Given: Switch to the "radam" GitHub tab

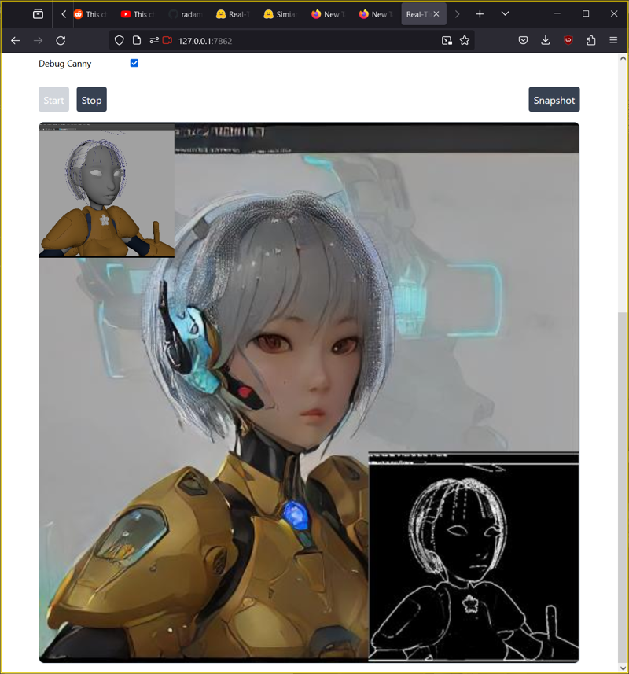Looking at the screenshot, I should pyautogui.click(x=186, y=14).
